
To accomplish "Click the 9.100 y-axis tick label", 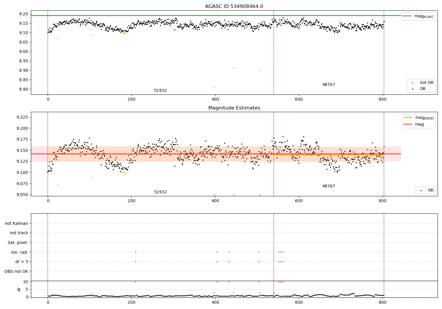I will (22, 172).
